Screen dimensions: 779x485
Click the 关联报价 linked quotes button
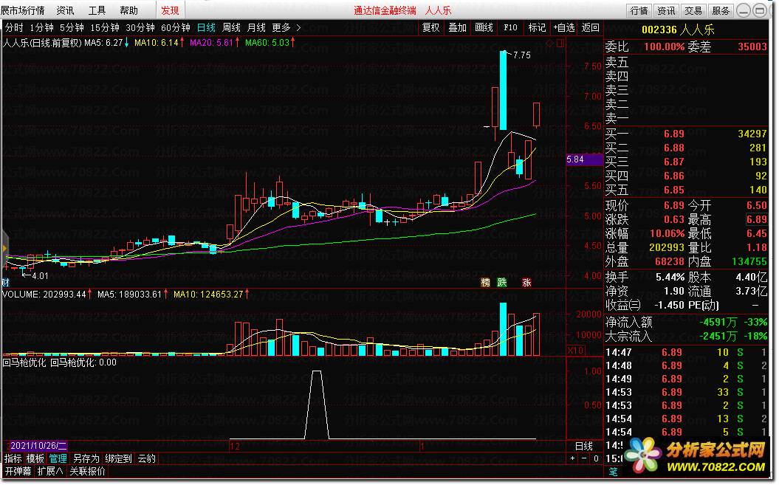click(87, 471)
